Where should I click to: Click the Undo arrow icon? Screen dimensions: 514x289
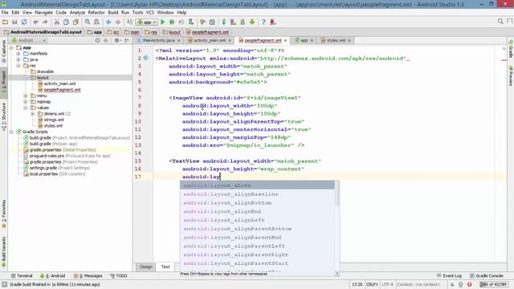click(35, 22)
